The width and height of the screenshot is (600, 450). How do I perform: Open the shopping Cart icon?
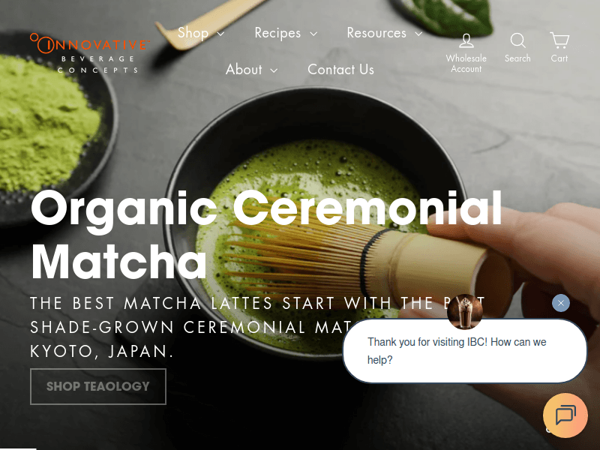click(x=559, y=40)
